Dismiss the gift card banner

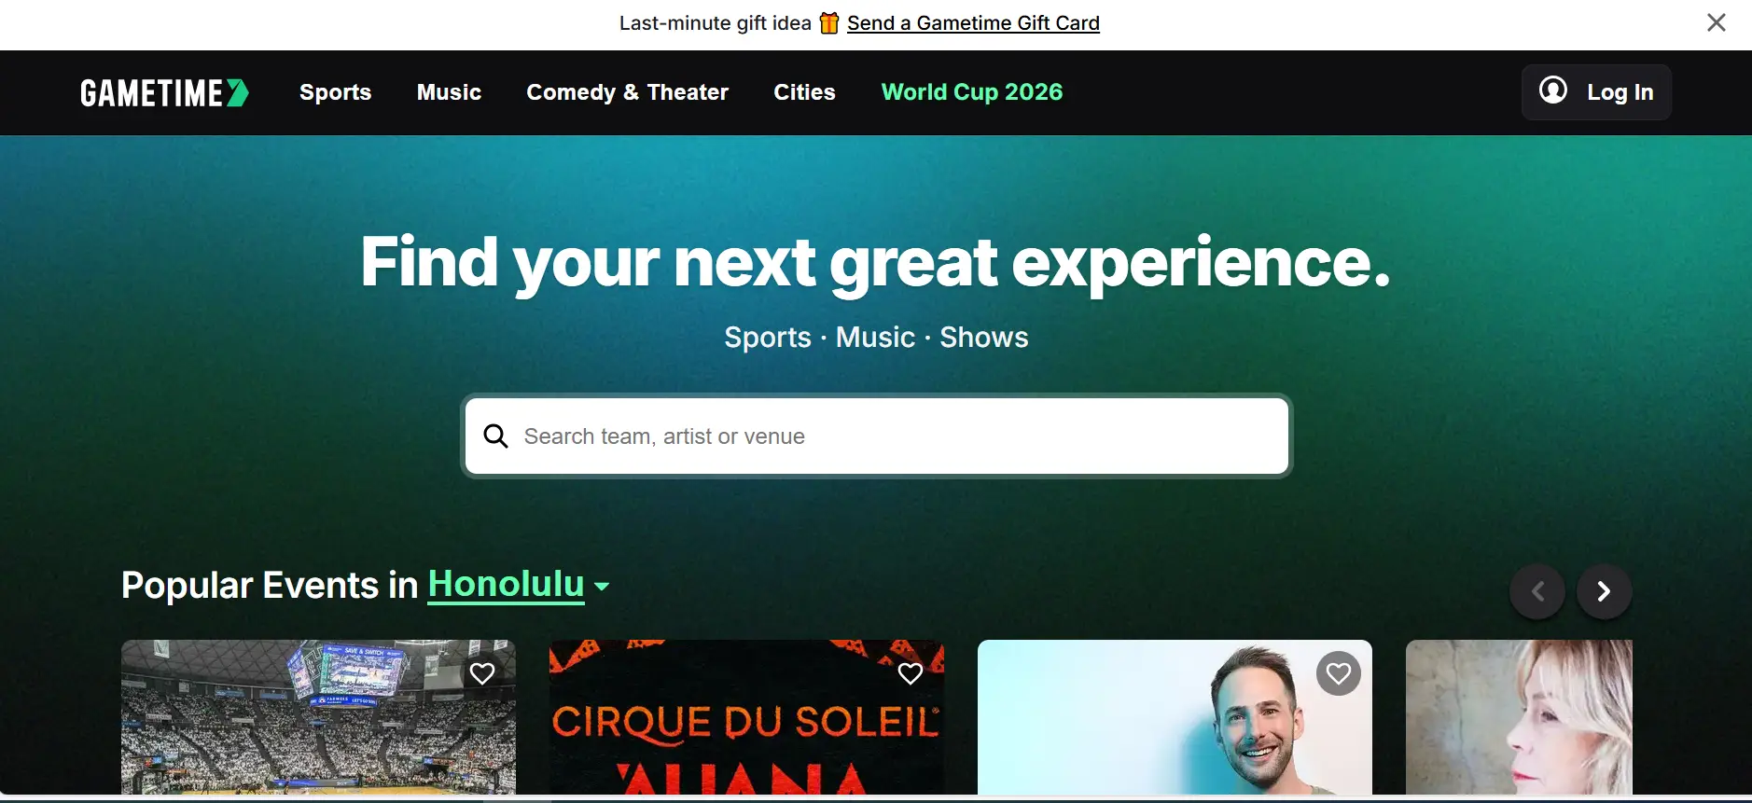click(1716, 22)
